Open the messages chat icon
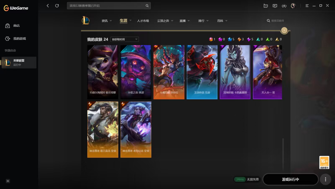Viewport: 335px width, 189px height. pos(275,6)
